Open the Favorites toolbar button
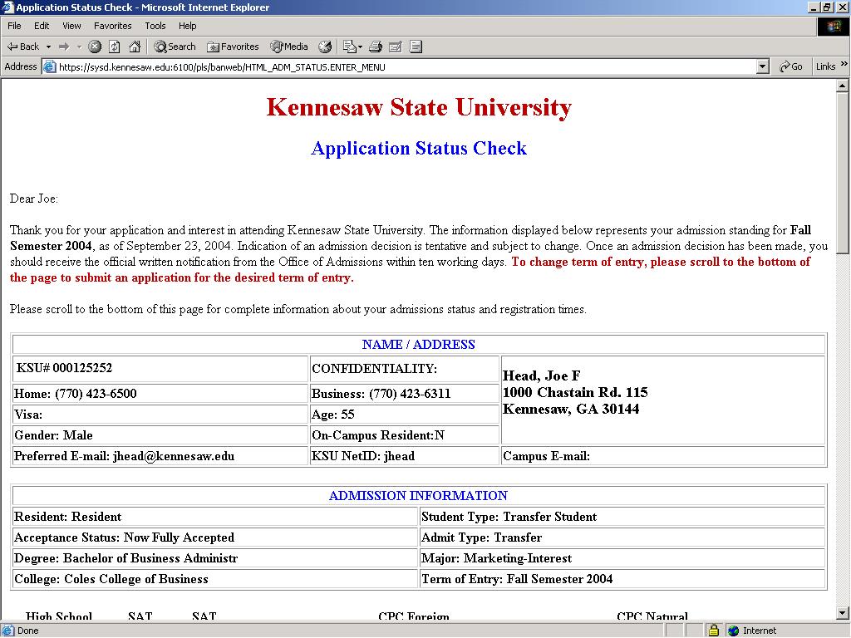Screen dimensions: 851x638 pyautogui.click(x=233, y=47)
